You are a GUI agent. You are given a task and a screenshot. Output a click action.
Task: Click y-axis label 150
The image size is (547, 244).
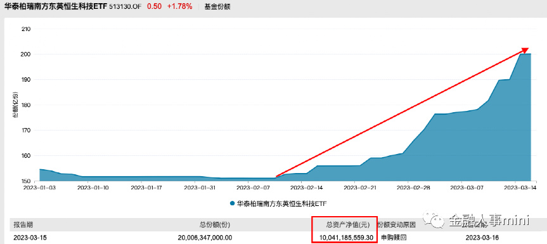[26, 181]
